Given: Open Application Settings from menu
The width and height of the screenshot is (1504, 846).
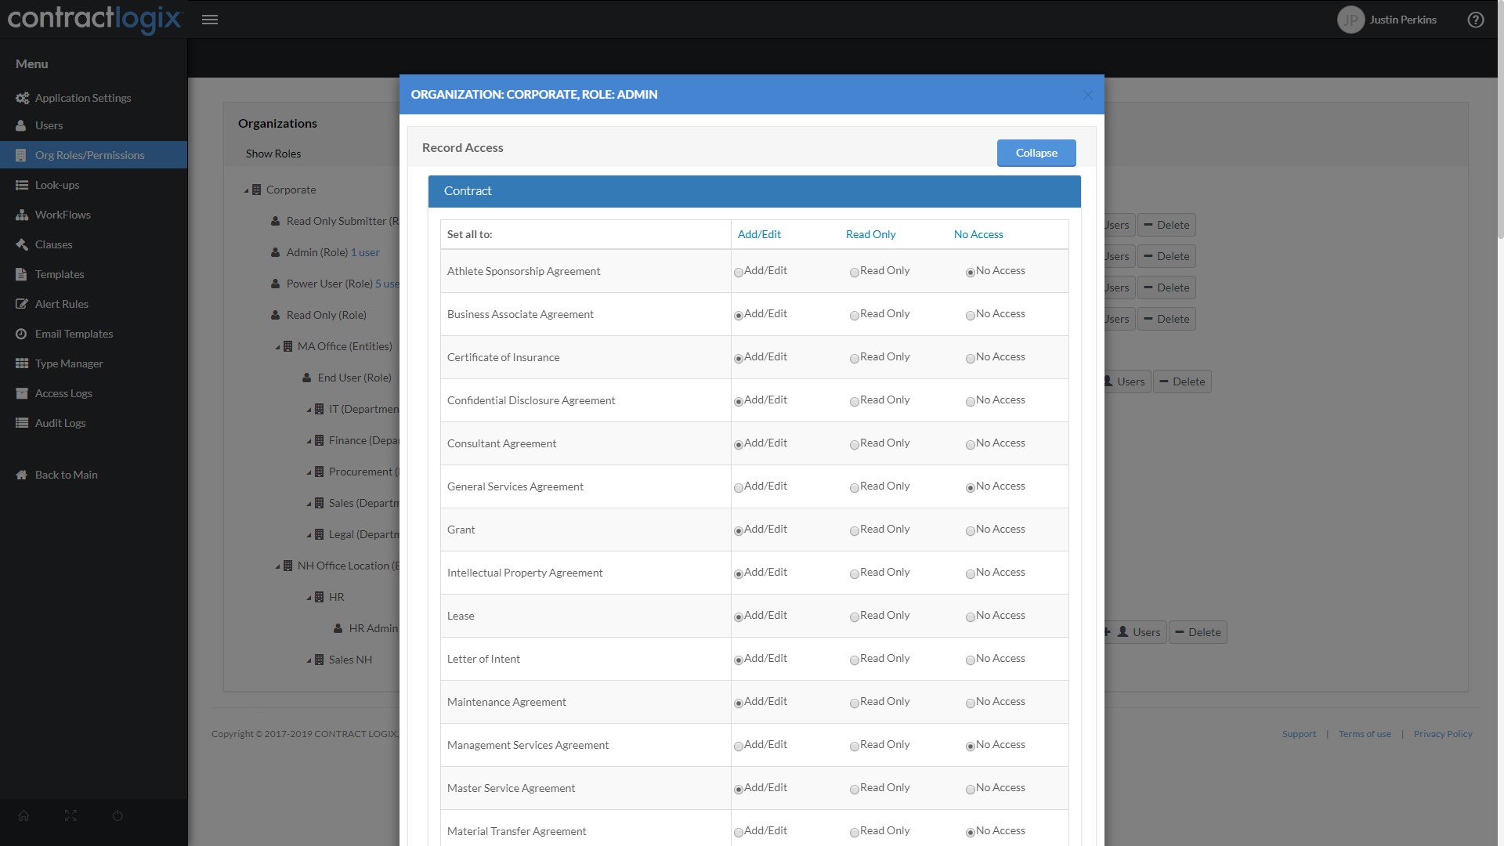Looking at the screenshot, I should pos(83,98).
